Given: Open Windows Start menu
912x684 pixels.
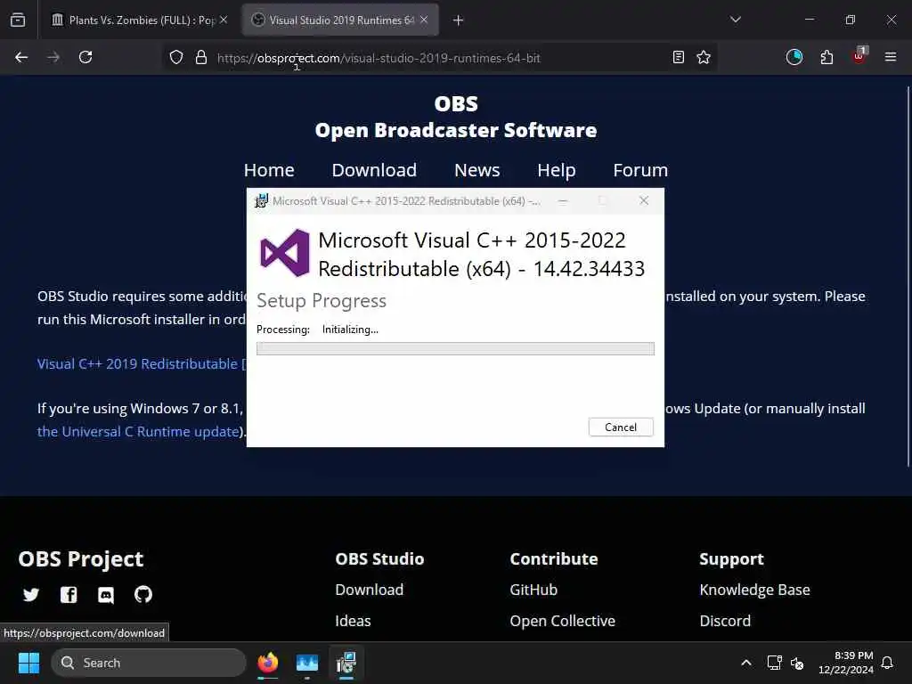Looking at the screenshot, I should click(28, 663).
